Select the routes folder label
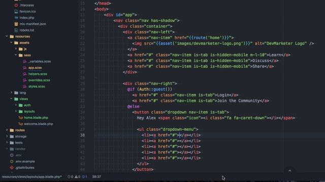This screenshot has width=325, height=182. [20, 130]
